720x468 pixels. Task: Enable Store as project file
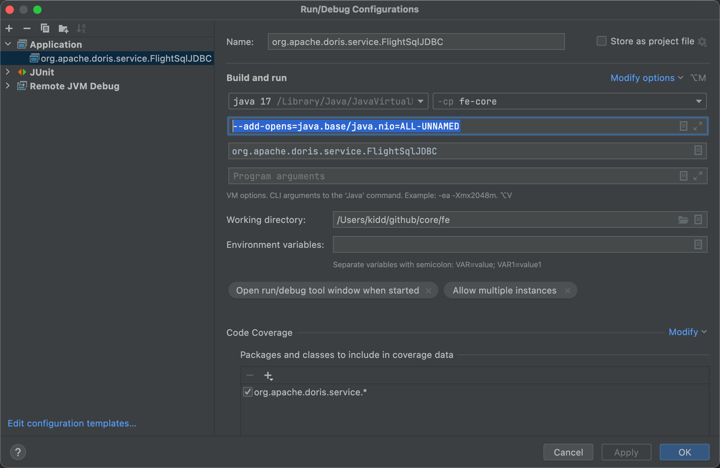(x=601, y=41)
